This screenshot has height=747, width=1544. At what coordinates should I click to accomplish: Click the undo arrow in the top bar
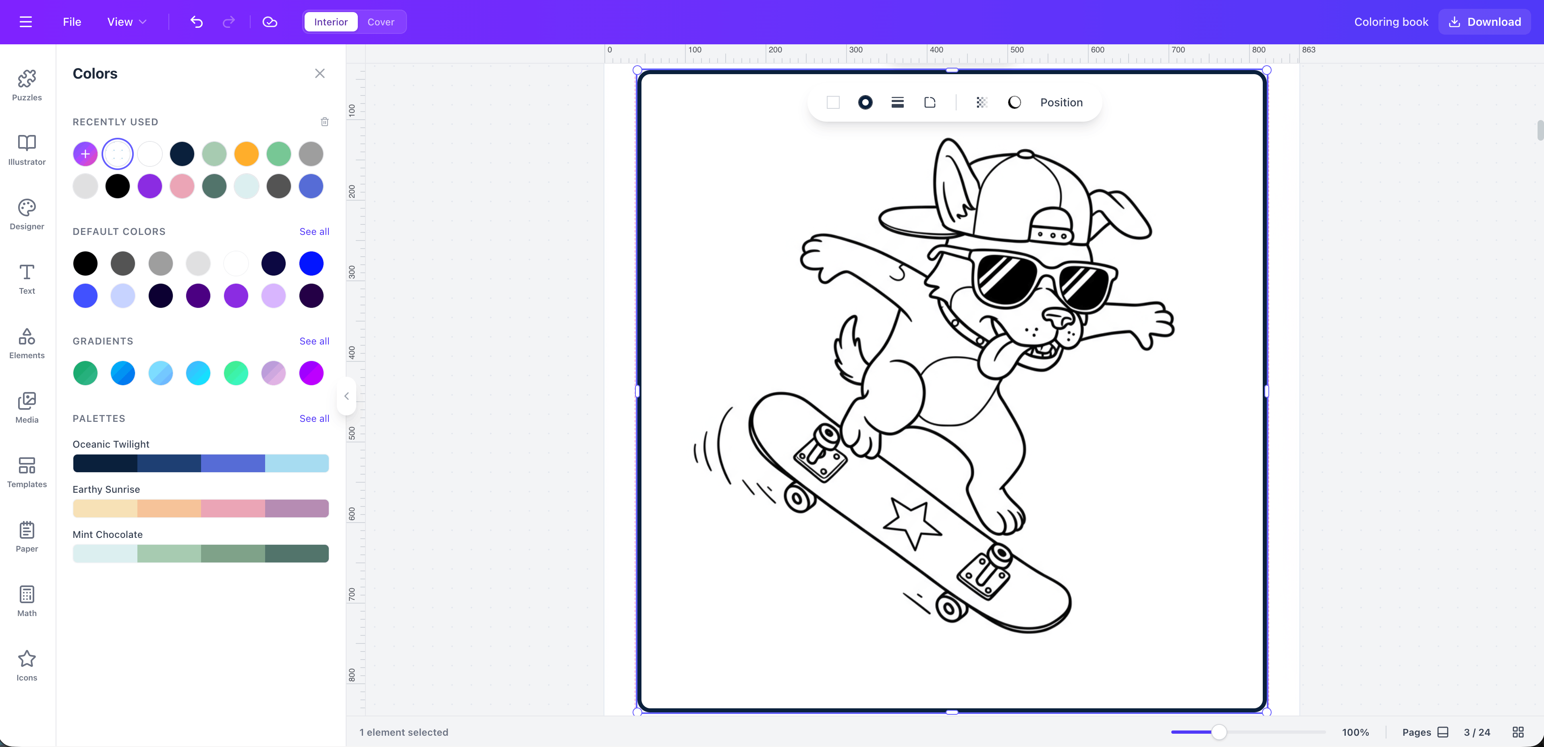point(196,22)
